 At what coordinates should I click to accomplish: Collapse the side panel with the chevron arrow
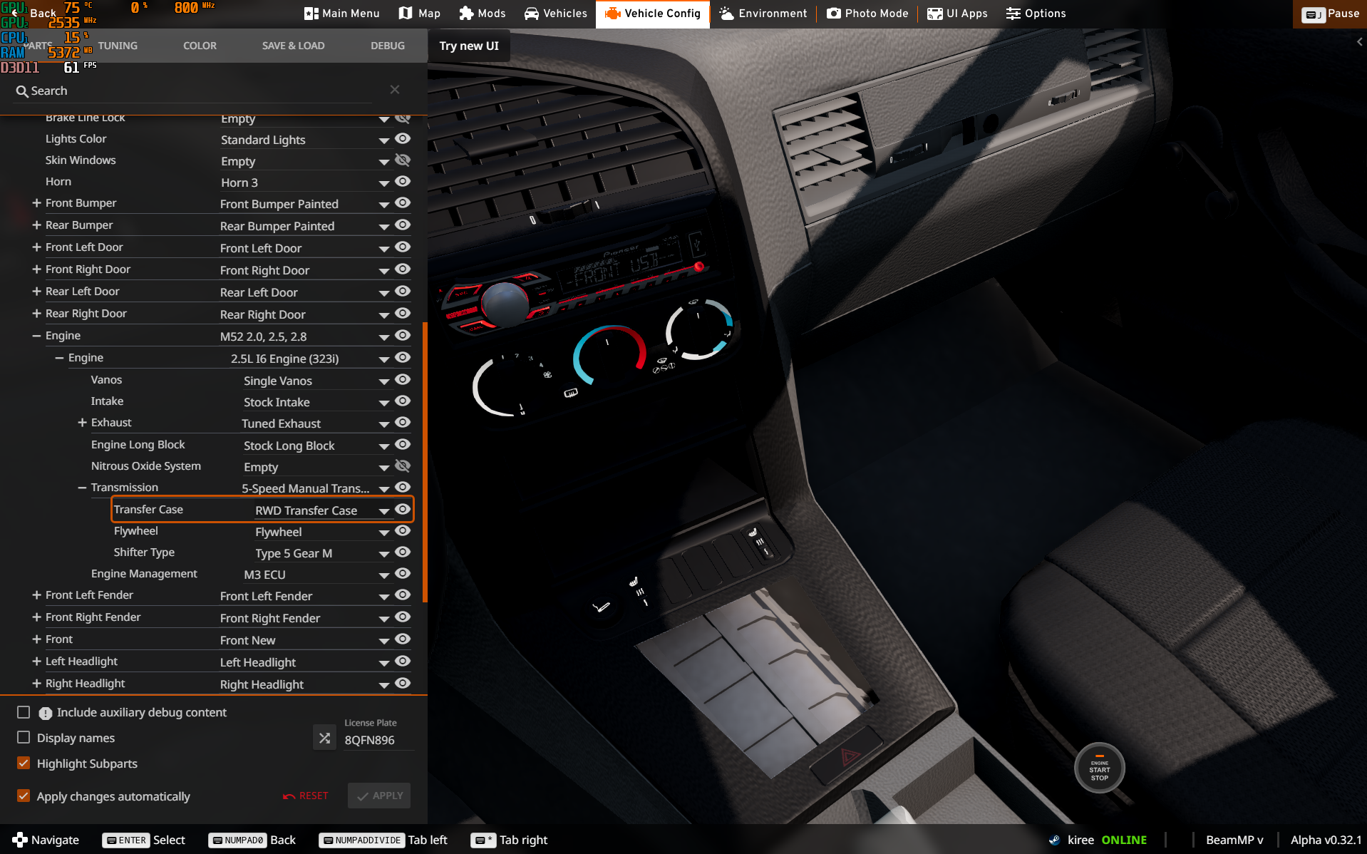pyautogui.click(x=1359, y=42)
